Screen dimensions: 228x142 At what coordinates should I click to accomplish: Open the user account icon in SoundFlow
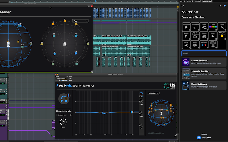coord(220,5)
